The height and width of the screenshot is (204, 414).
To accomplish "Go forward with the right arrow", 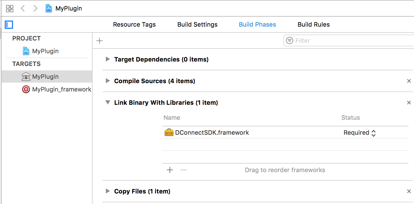I will click(35, 9).
